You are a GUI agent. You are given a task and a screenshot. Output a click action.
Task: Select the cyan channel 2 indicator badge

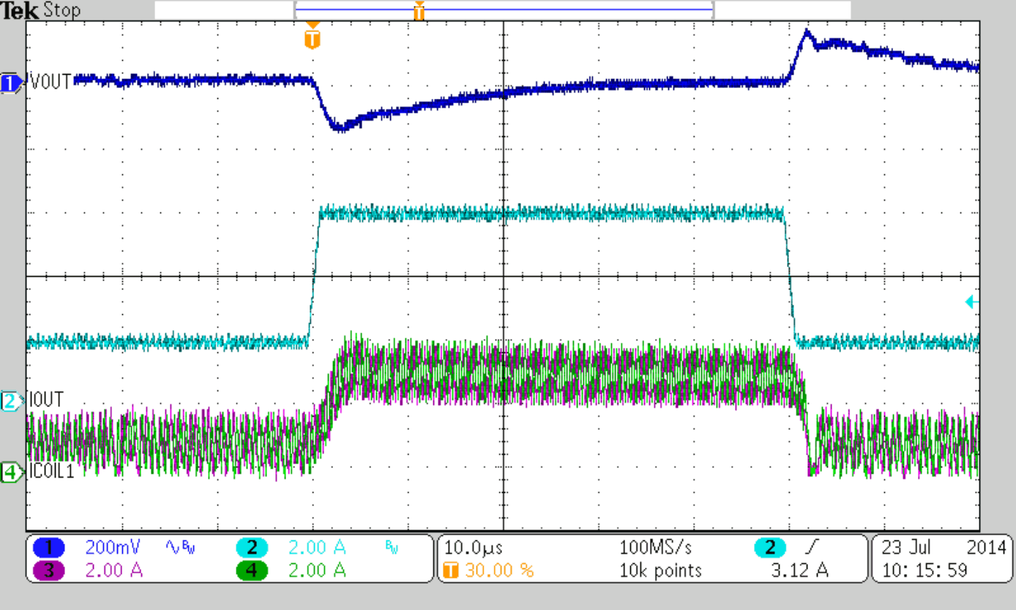(10, 400)
